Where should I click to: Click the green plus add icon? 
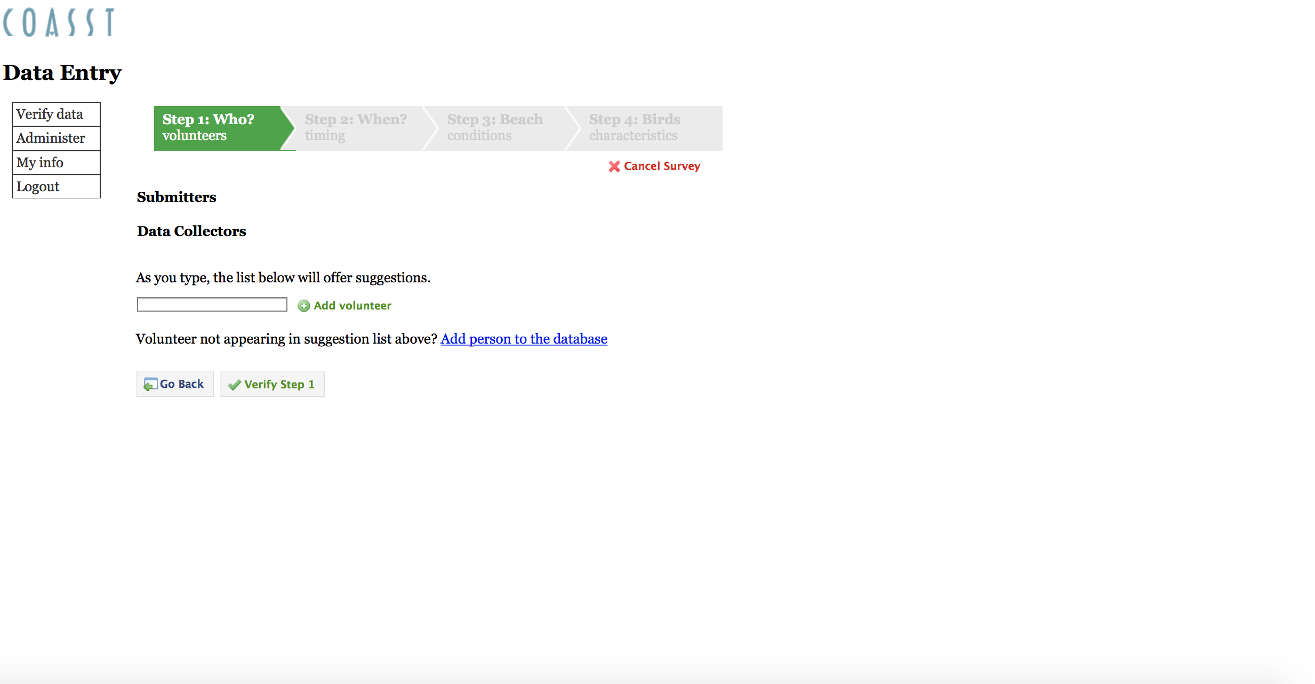click(x=304, y=306)
